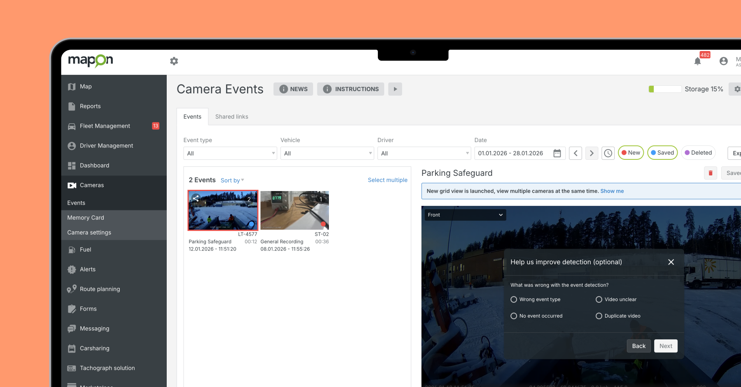741x387 pixels.
Task: Click the Select multiple link
Action: pos(387,180)
